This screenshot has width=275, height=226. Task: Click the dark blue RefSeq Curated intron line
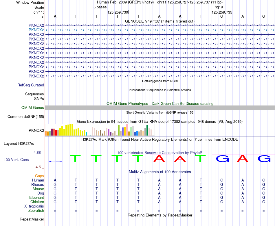(160, 85)
